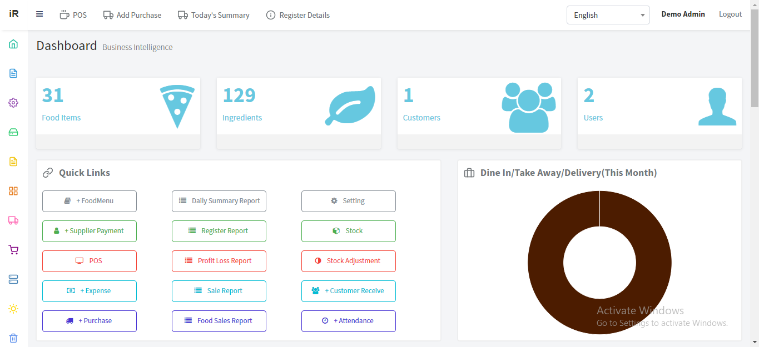Open Today's Summary in top bar
Viewport: 759px width, 347px height.
pos(214,15)
